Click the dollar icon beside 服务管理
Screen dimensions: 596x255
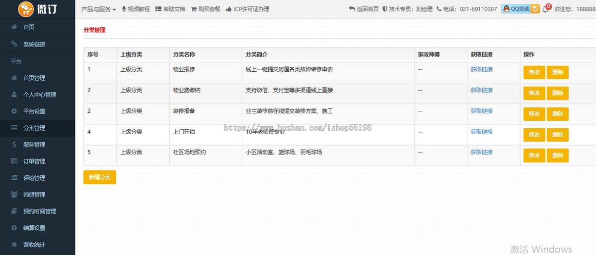[x=14, y=145]
